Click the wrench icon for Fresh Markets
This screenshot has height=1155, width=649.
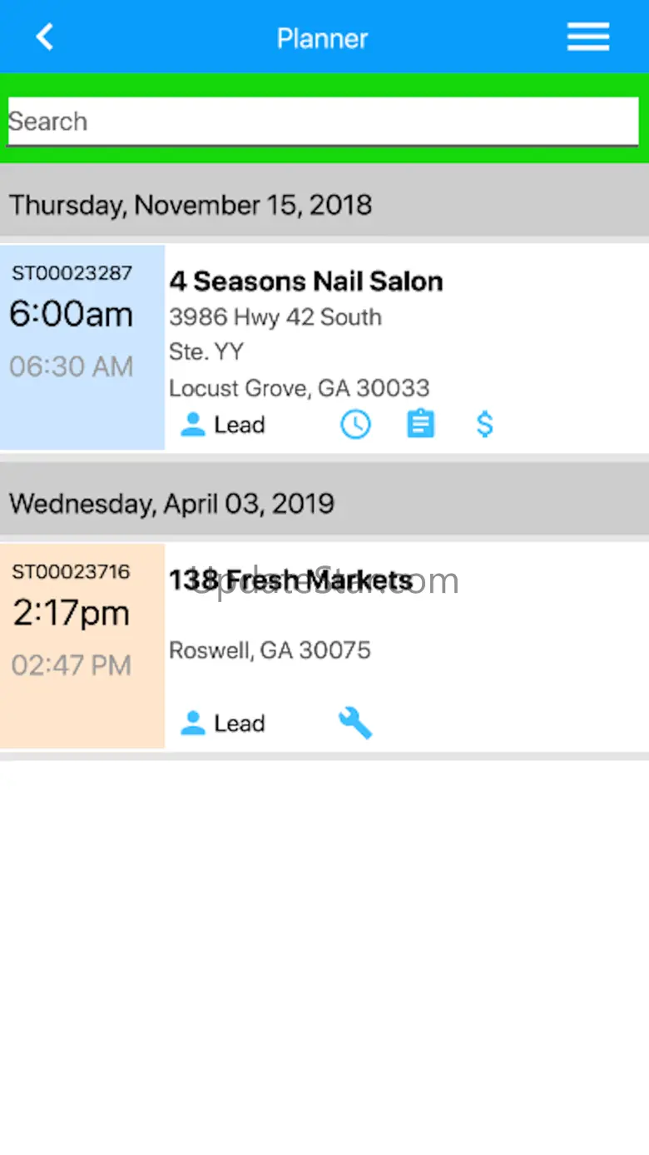pos(355,723)
